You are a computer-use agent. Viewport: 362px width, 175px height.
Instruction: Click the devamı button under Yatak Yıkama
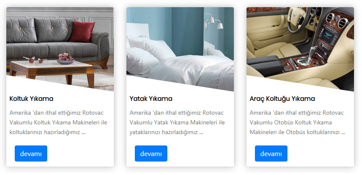(151, 153)
